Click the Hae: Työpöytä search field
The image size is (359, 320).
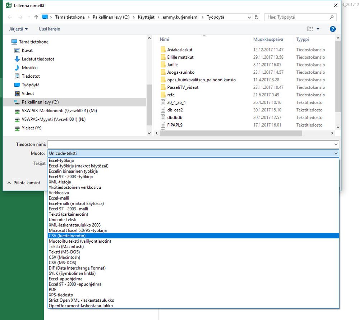[297, 17]
